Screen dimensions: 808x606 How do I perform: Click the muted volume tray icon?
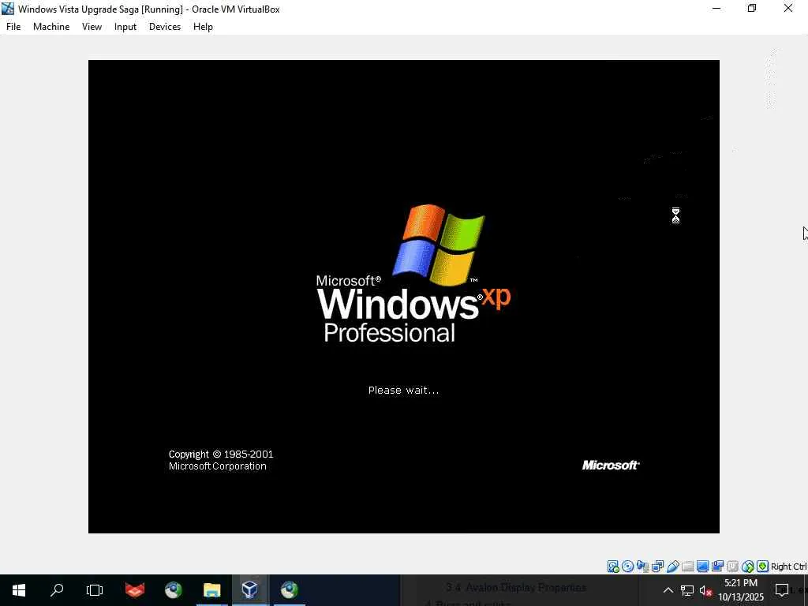pos(705,590)
